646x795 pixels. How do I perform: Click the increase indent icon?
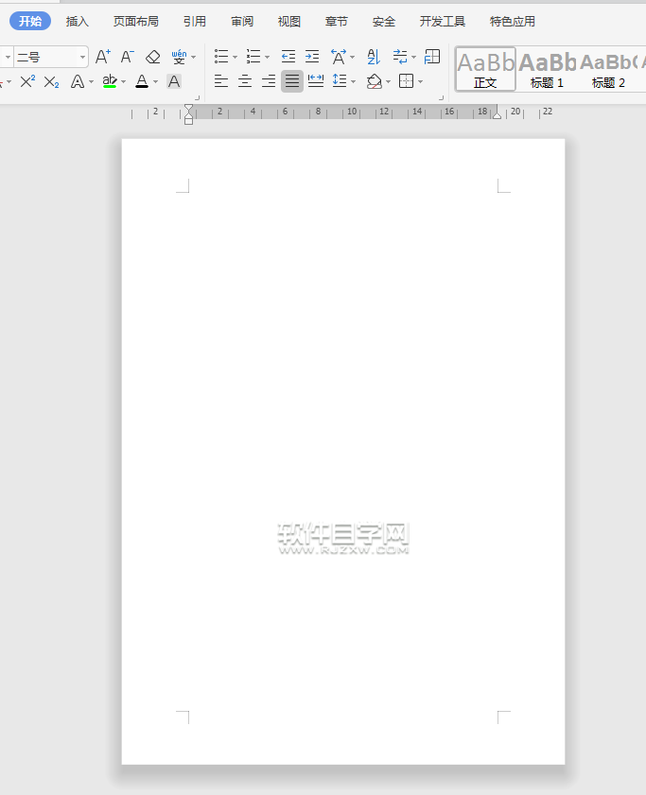312,57
